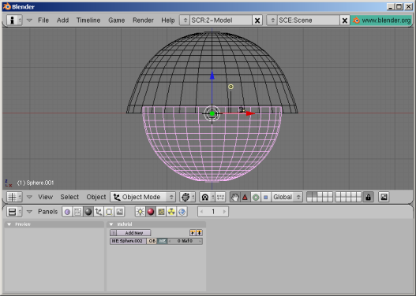Switch to Scene context buttons
Viewport: 416px width, 296px height.
pos(119,212)
